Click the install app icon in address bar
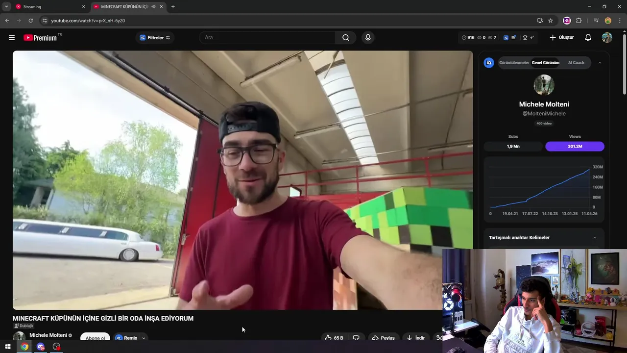 coord(540,21)
